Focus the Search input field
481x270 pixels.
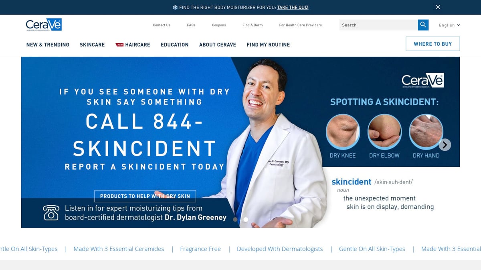tap(378, 25)
